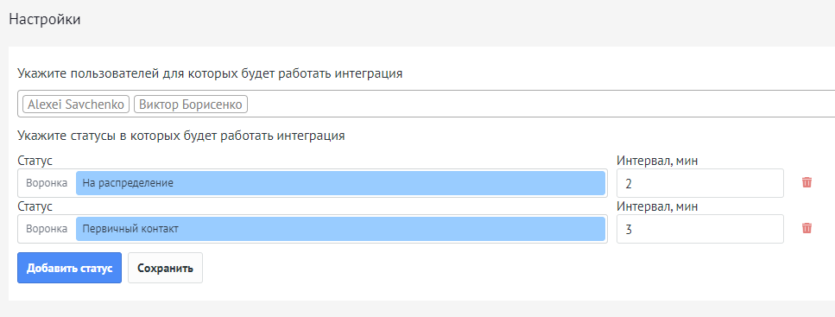Open the "На распределение" status dropdown
The height and width of the screenshot is (317, 835).
click(x=340, y=183)
